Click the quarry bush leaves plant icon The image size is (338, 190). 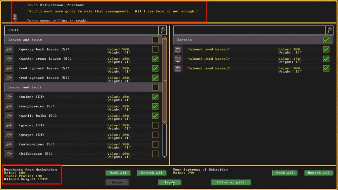tap(9, 49)
